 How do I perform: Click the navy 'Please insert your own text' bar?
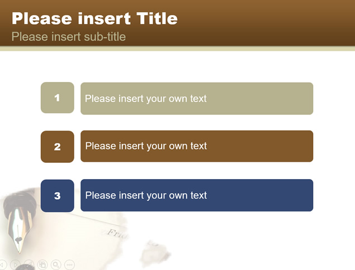tap(197, 195)
